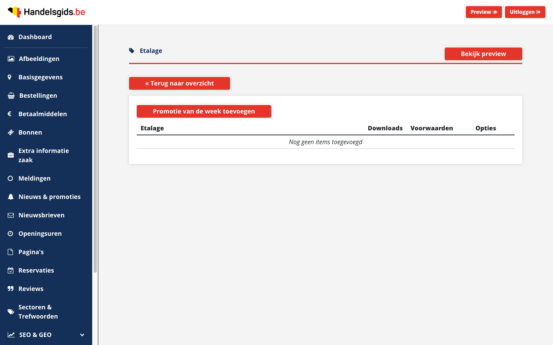Click the Sectoren & Trefwoorden tags icon
The width and height of the screenshot is (553, 345).
[x=11, y=312]
